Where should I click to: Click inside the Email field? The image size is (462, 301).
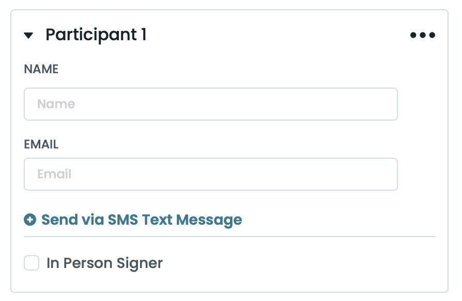pos(211,174)
